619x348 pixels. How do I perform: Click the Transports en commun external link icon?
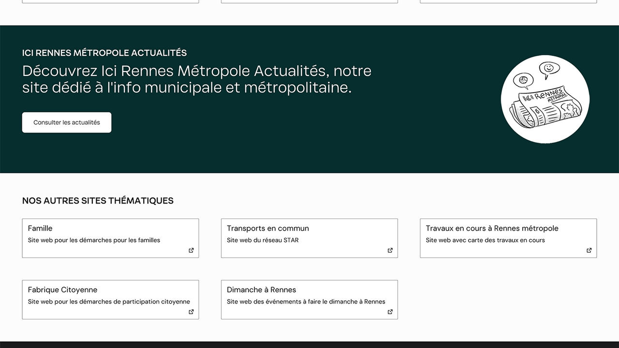(x=390, y=250)
